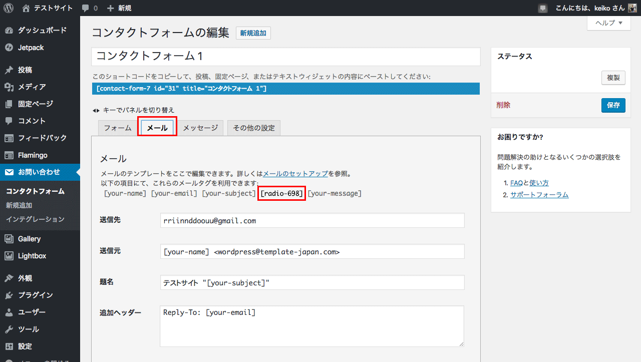Click the blue 保存 button
The width and height of the screenshot is (641, 362).
coord(613,105)
